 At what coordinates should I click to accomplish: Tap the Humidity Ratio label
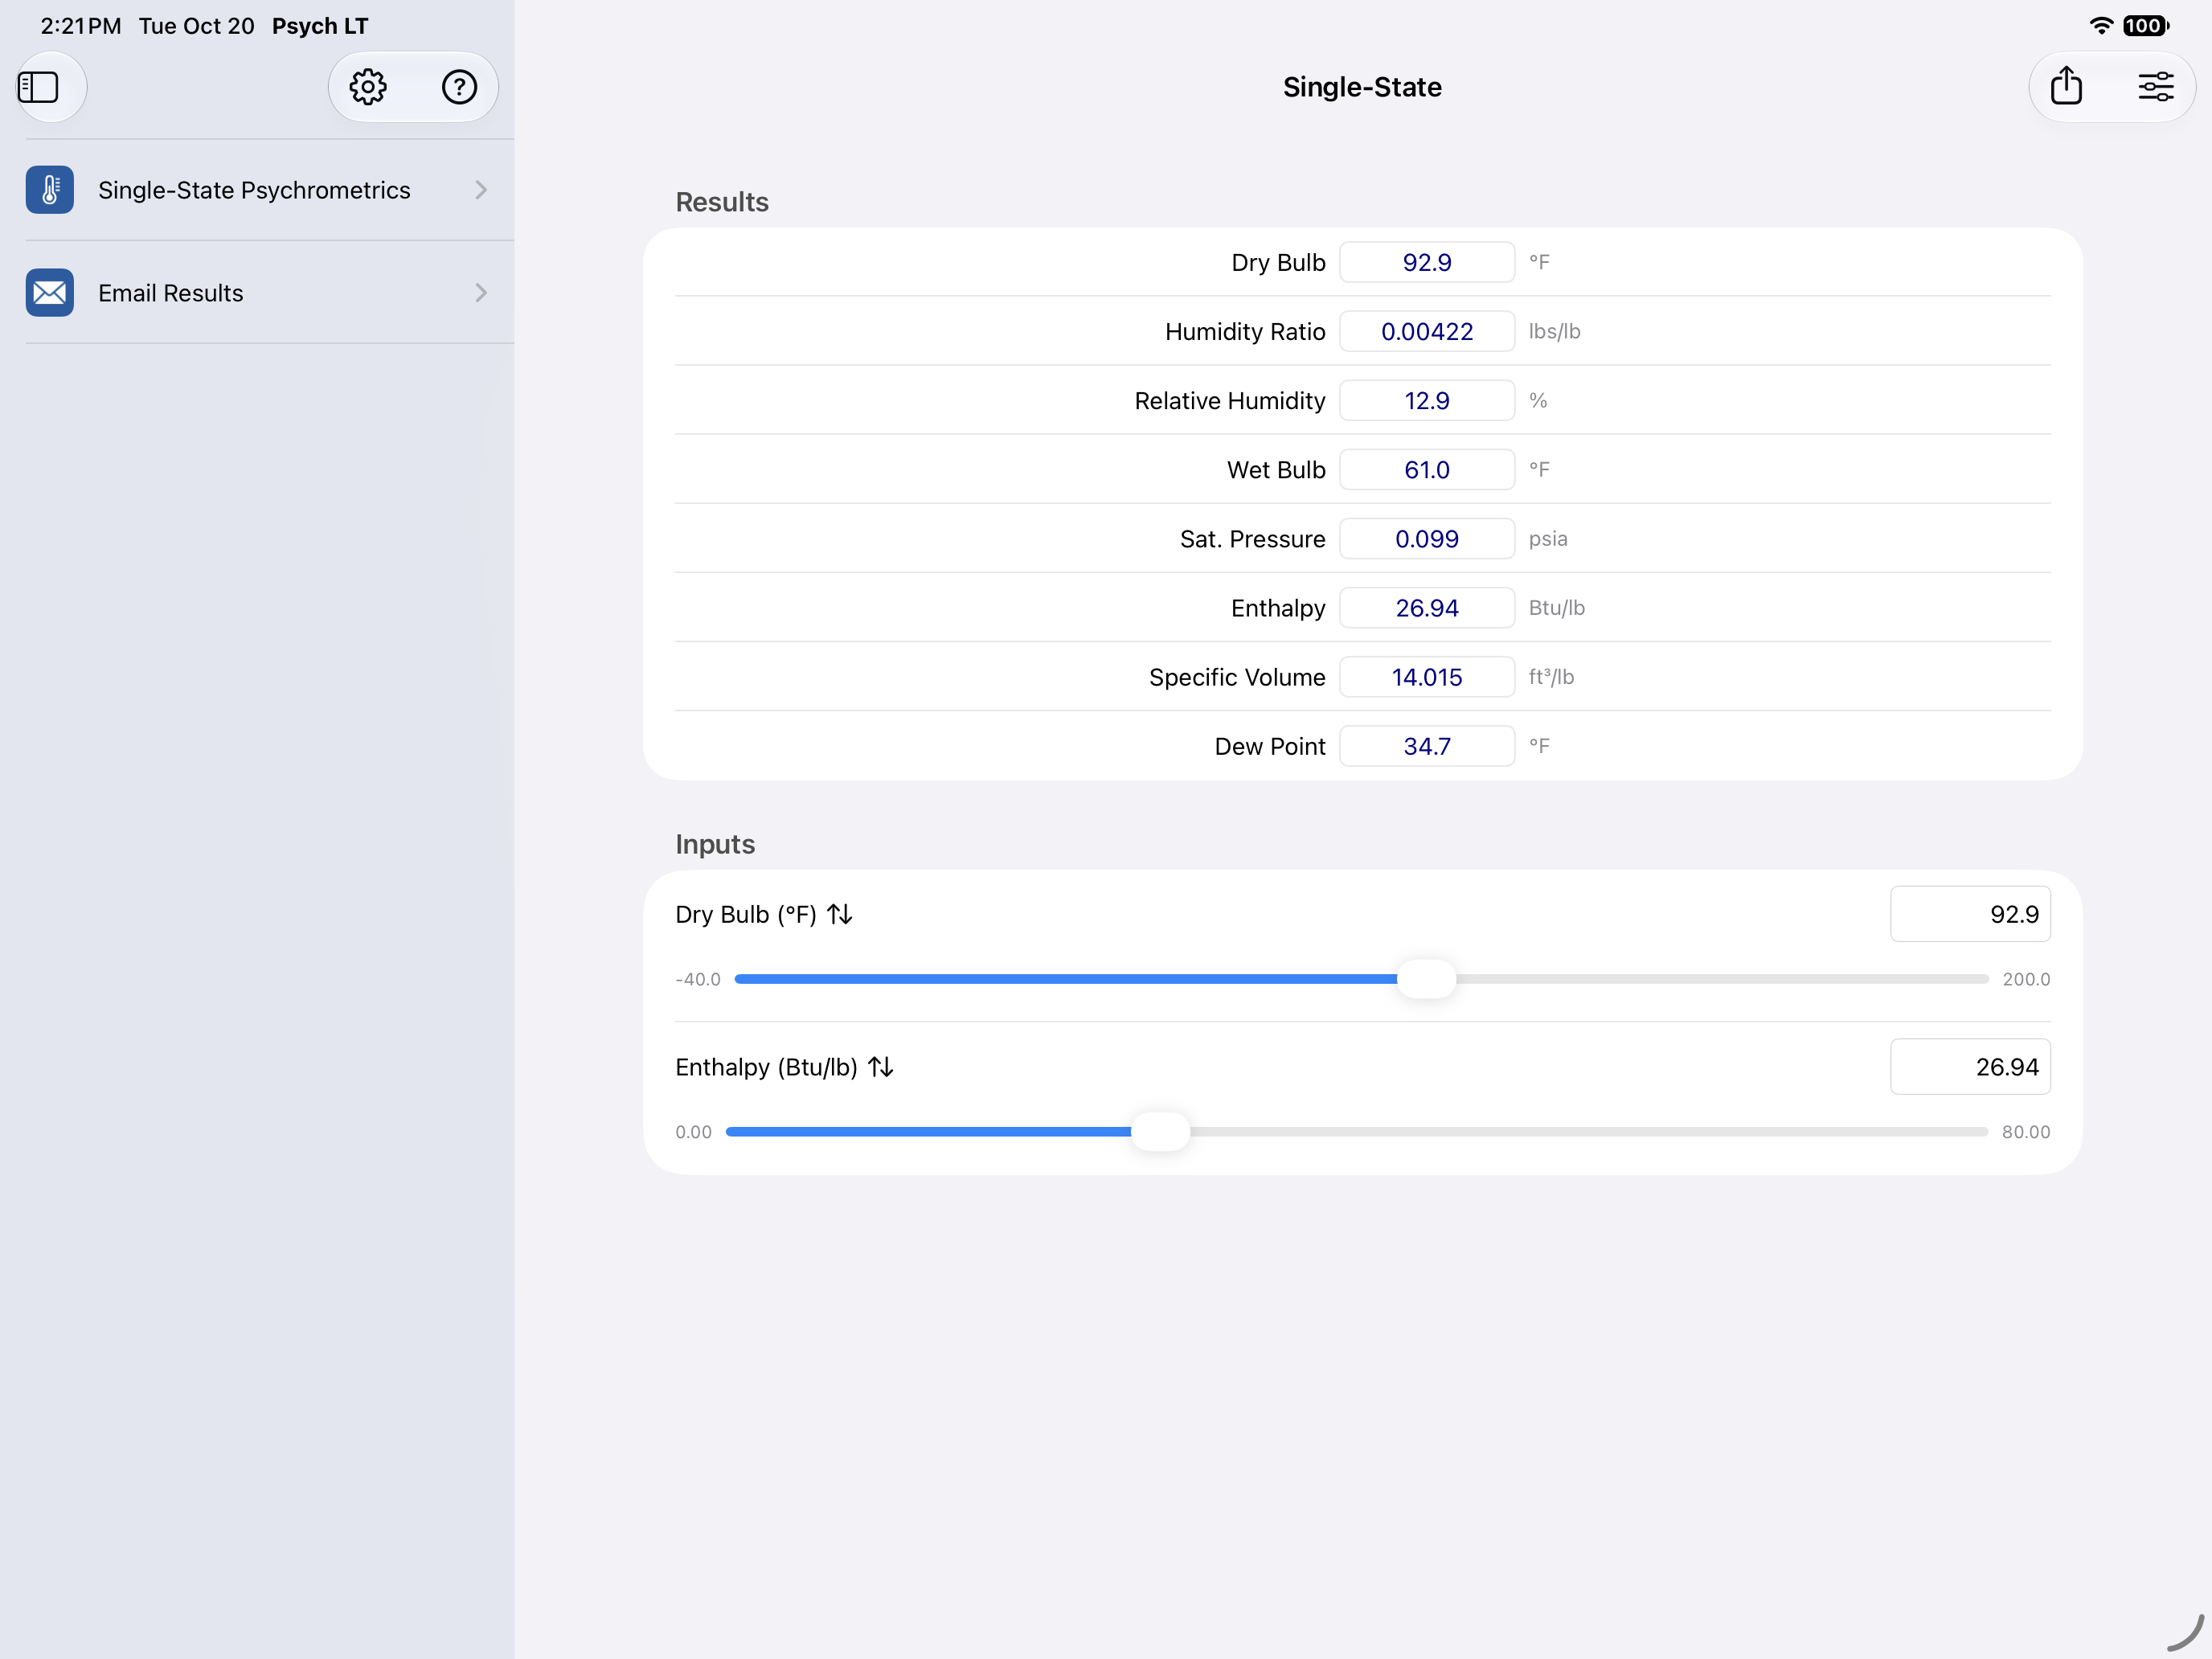pyautogui.click(x=1245, y=331)
